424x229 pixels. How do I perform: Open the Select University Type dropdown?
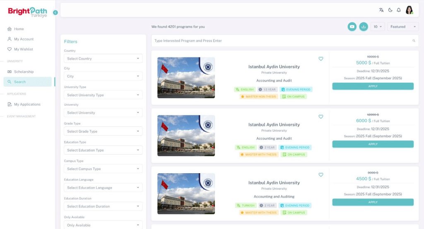click(x=103, y=95)
